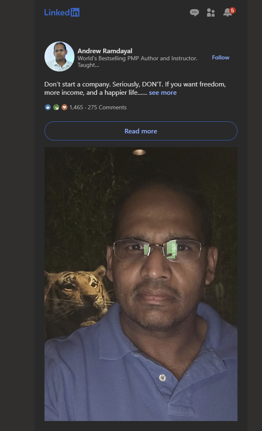The image size is (262, 431).
Task: Click the blue thumbs-up Like reaction icon
Action: 48,107
